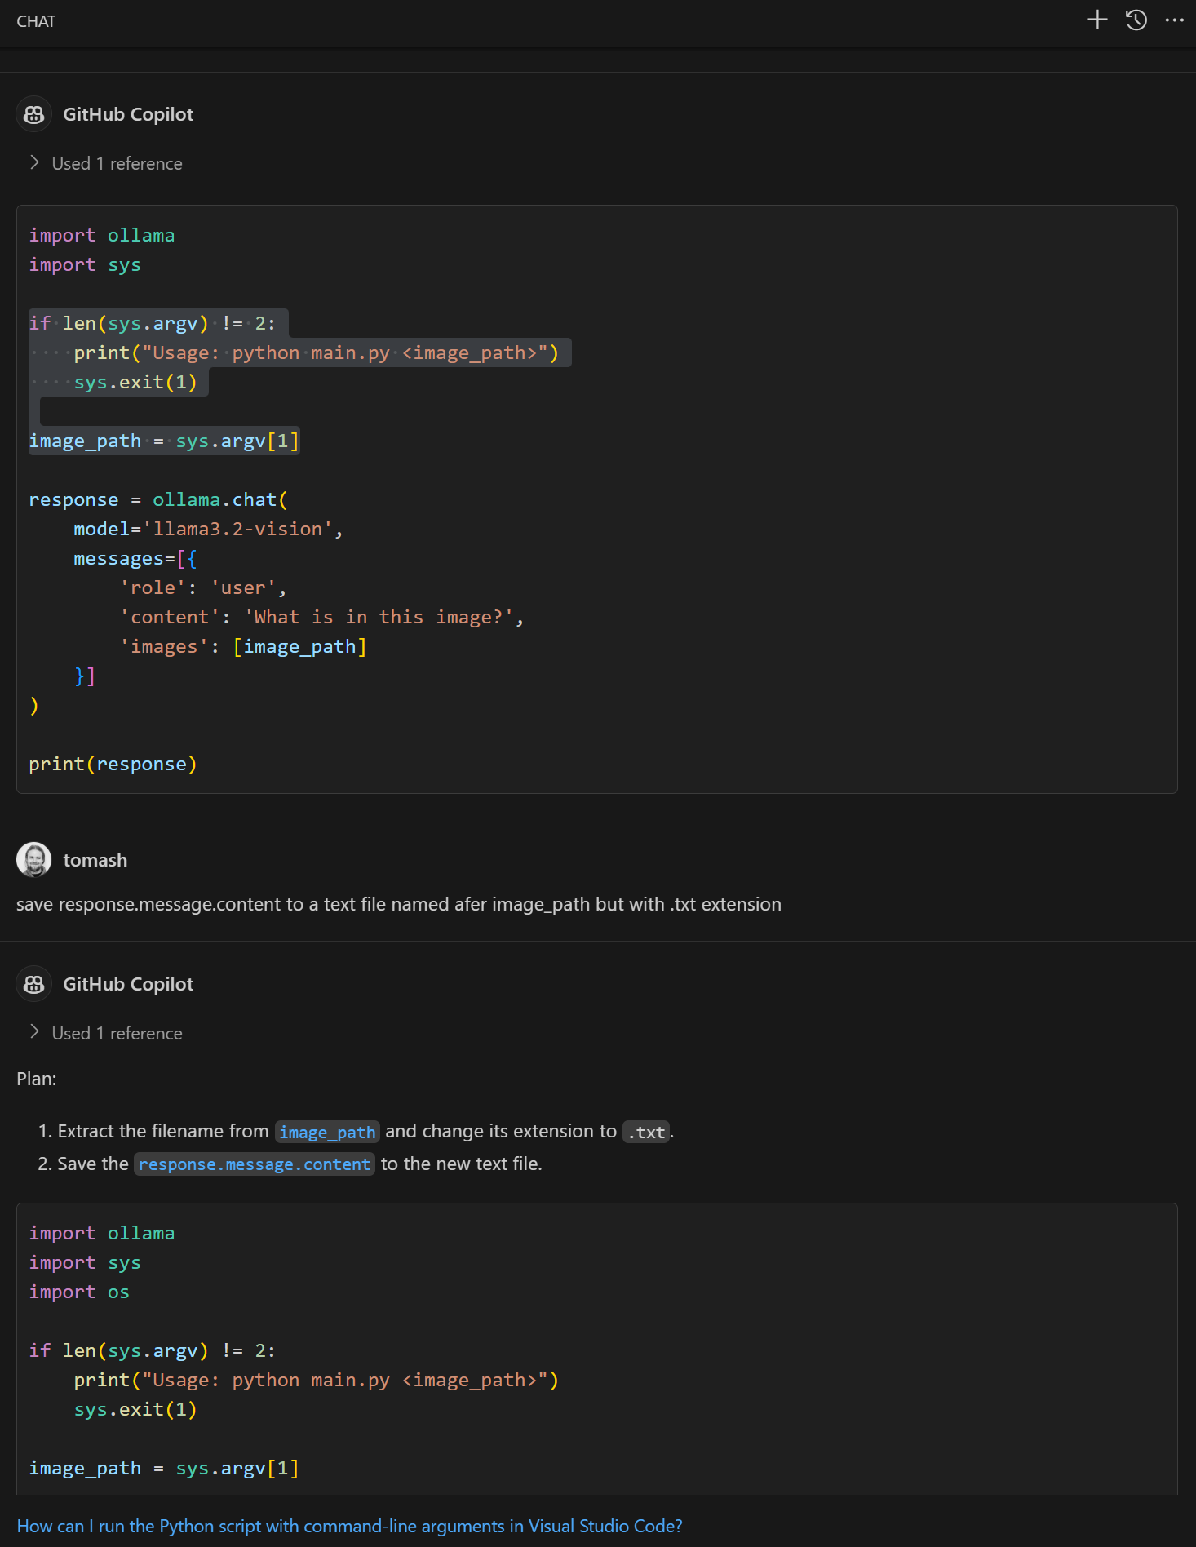The height and width of the screenshot is (1547, 1196).
Task: Click highlighted 'image_path = sys.argv[1]' line
Action: (164, 441)
